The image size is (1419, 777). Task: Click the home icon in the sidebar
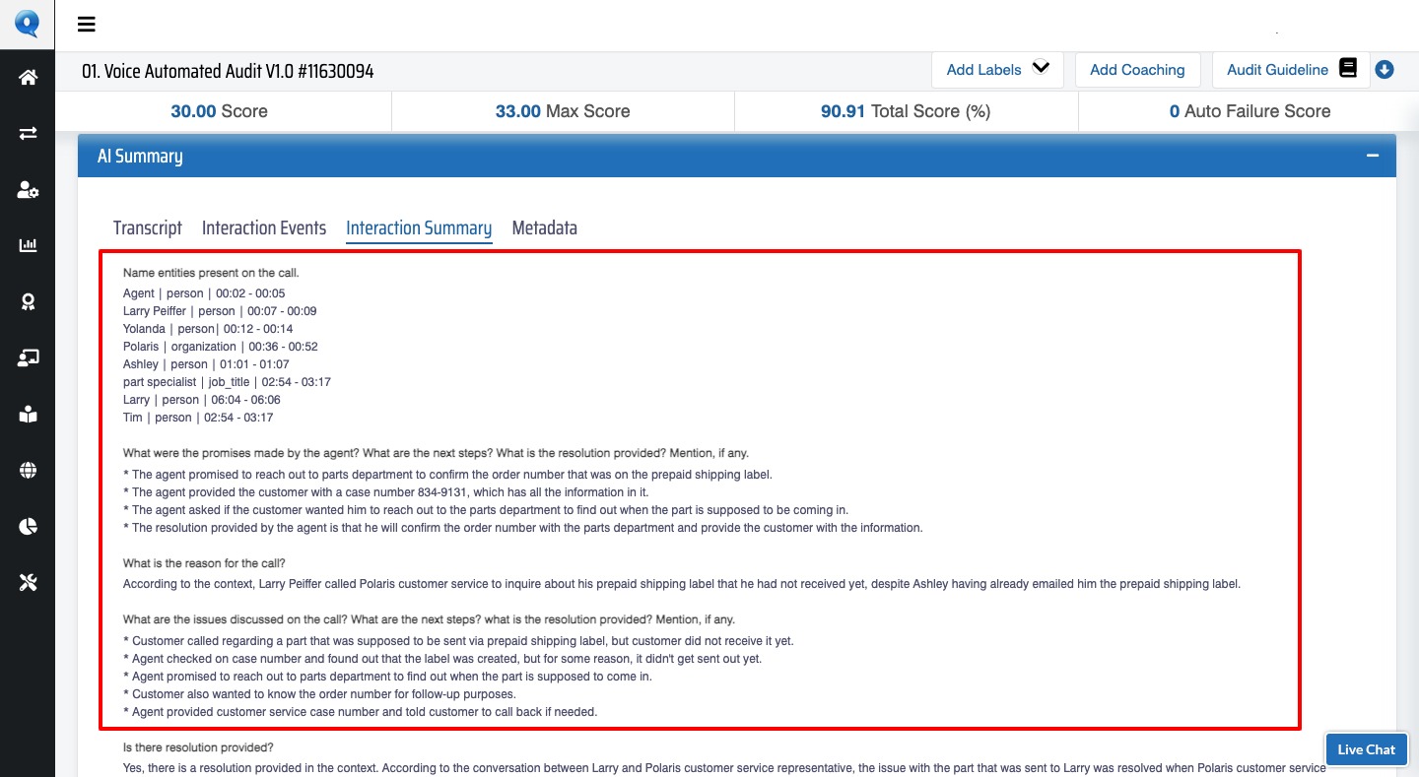pos(28,77)
